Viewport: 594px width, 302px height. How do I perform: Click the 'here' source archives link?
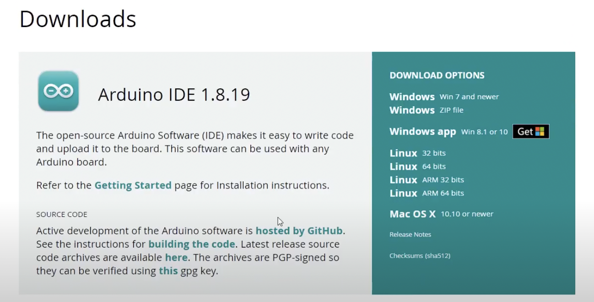click(x=176, y=257)
